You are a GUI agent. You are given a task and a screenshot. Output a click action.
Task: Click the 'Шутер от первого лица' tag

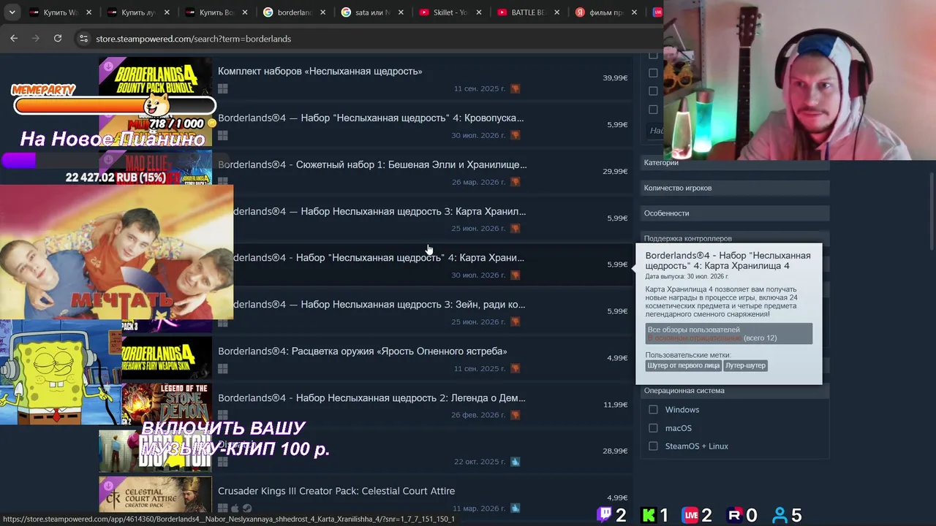[684, 365]
